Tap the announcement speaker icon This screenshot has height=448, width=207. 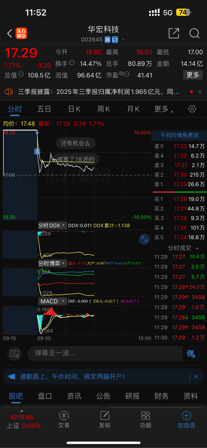point(9,92)
